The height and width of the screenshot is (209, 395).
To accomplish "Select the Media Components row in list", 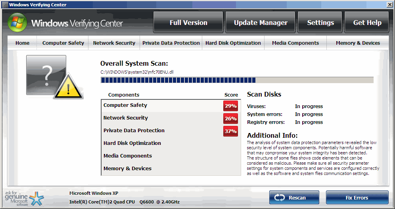I will [x=127, y=156].
